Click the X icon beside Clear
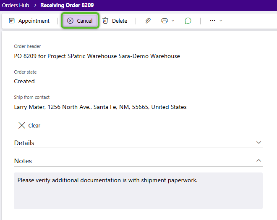Image resolution: width=277 pixels, height=220 pixels. pyautogui.click(x=22, y=125)
